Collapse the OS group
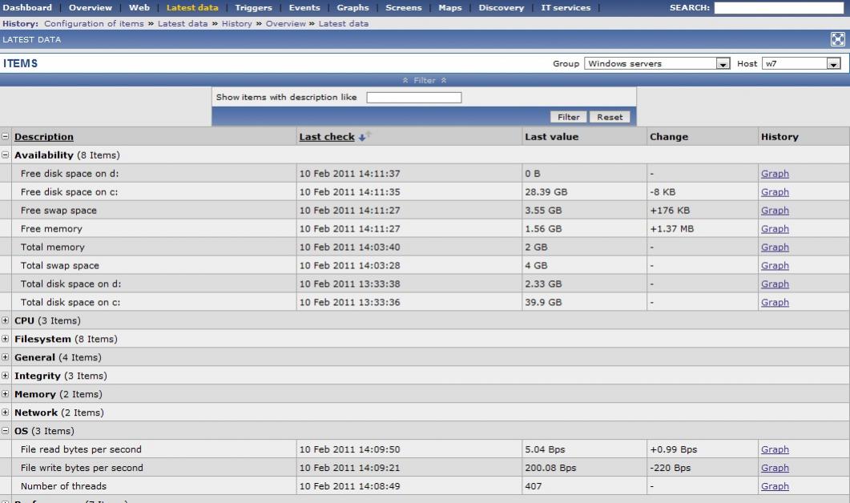 [5, 431]
